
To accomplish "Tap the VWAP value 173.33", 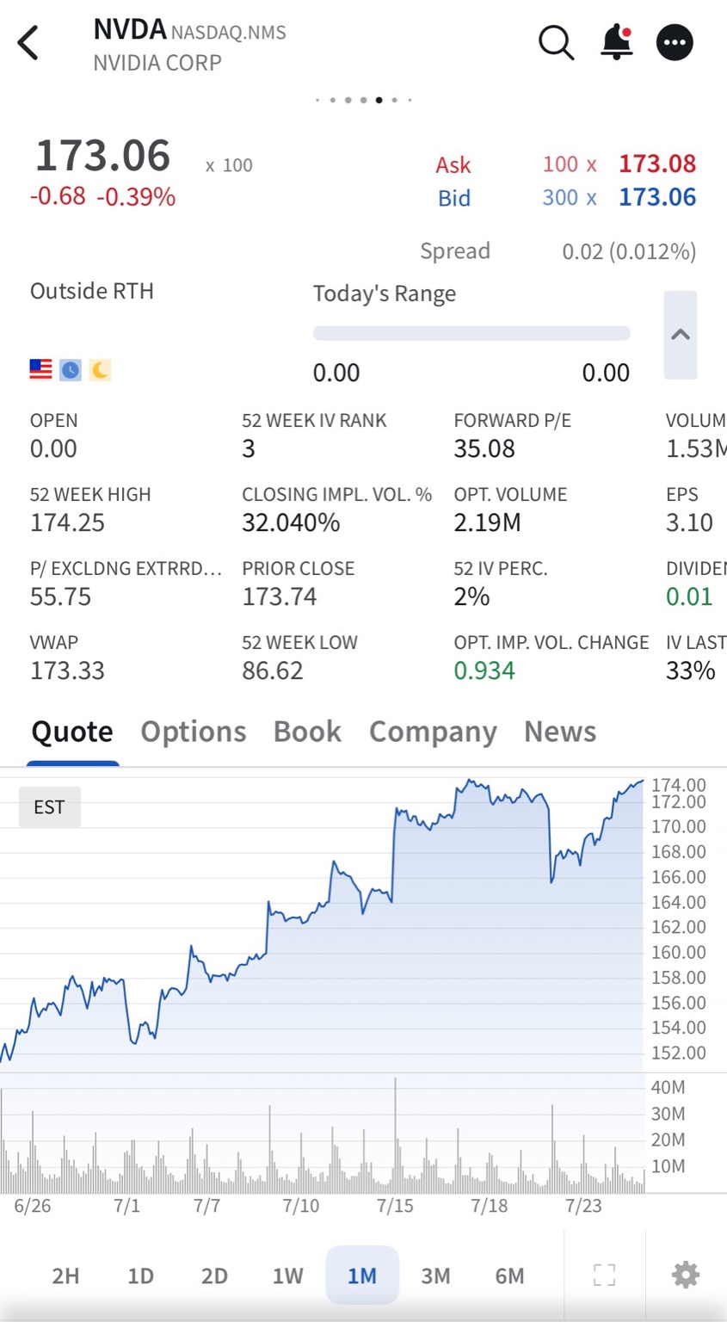I will [67, 670].
